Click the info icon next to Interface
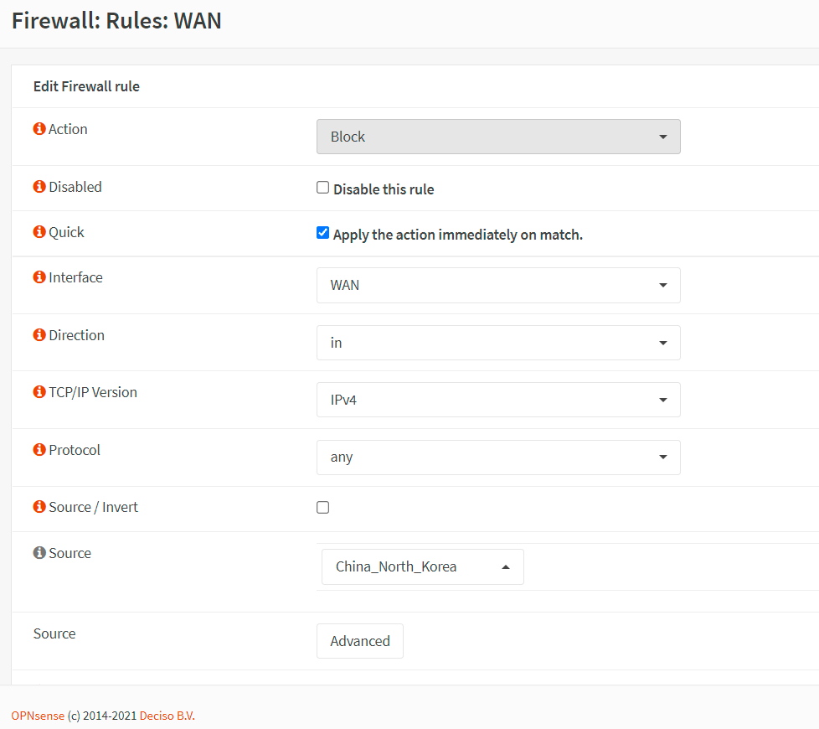The height and width of the screenshot is (729, 819). (39, 277)
